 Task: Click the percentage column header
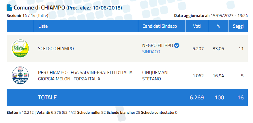point(218,26)
